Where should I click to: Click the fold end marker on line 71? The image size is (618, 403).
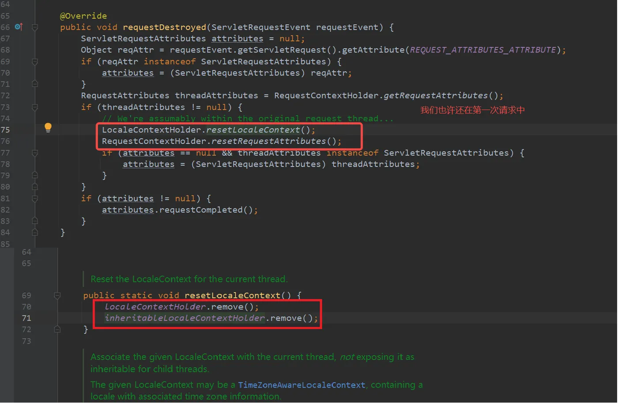click(x=35, y=84)
